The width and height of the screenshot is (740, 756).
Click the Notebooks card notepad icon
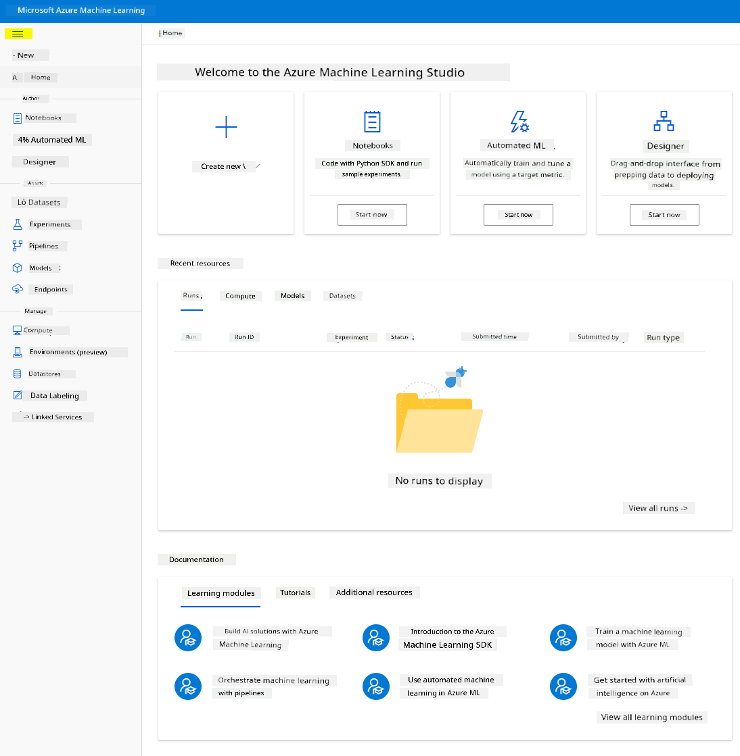point(372,122)
